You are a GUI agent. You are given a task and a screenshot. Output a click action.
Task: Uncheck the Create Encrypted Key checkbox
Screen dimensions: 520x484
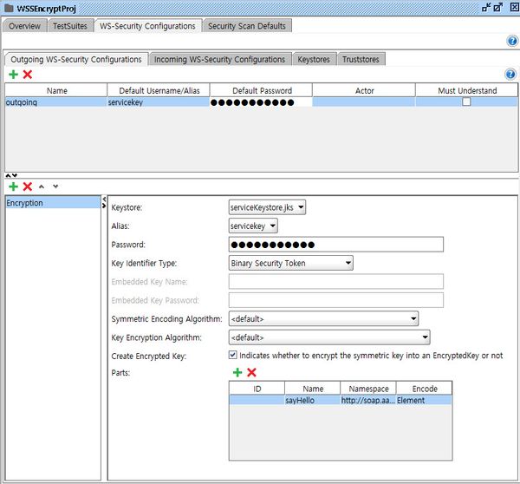pos(232,355)
